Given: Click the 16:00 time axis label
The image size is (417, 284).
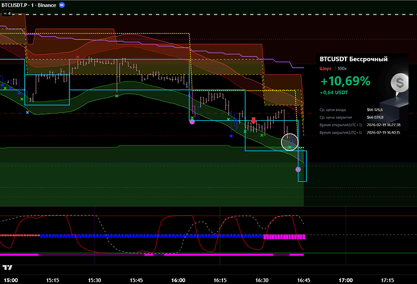Looking at the screenshot, I should 178,280.
